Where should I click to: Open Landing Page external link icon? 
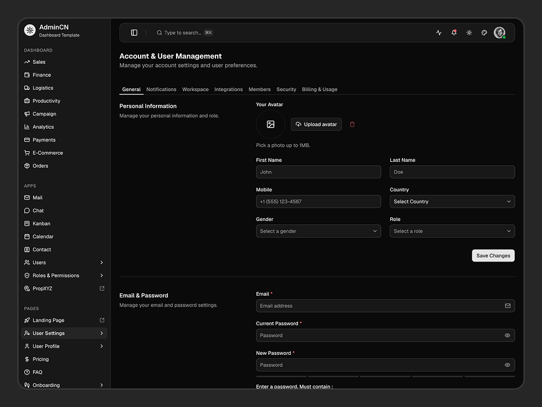click(102, 320)
